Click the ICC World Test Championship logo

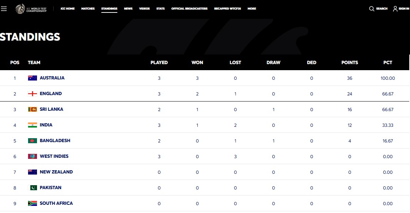(x=31, y=9)
